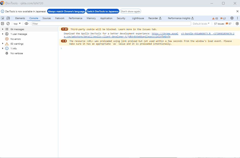240x158 pixels.
Task: Open the Network panel tab
Action: click(x=59, y=18)
